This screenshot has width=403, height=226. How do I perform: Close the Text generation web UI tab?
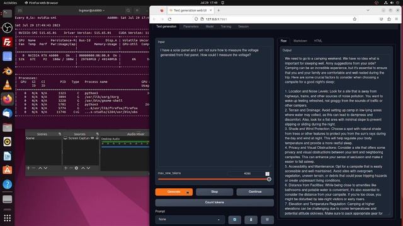210,10
